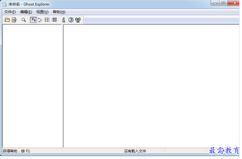Open help question mark icon
Image resolution: width=242 pixels, height=159 pixels.
click(x=71, y=20)
